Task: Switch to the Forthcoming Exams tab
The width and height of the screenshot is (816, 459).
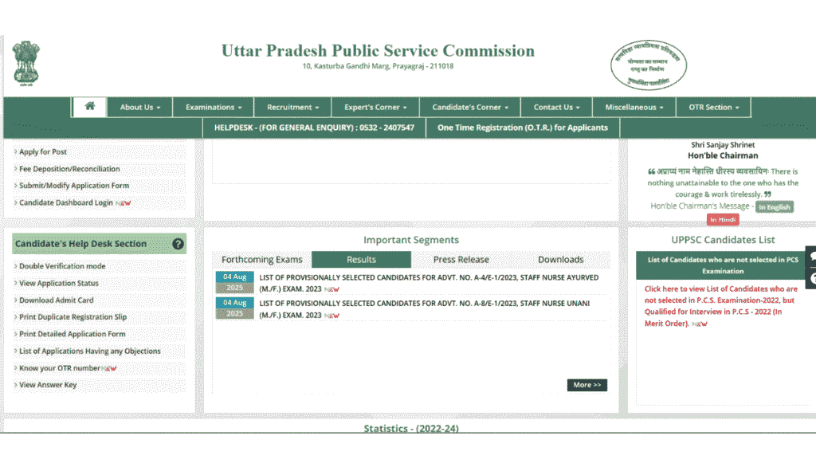Action: click(261, 259)
